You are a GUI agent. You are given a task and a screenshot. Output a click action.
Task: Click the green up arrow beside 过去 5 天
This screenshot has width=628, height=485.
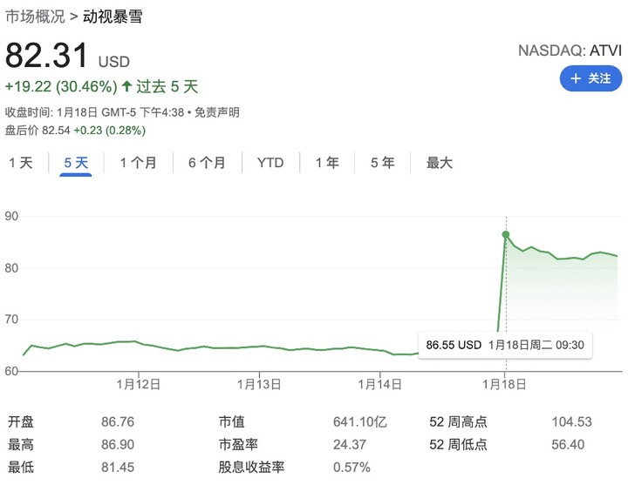tap(127, 86)
